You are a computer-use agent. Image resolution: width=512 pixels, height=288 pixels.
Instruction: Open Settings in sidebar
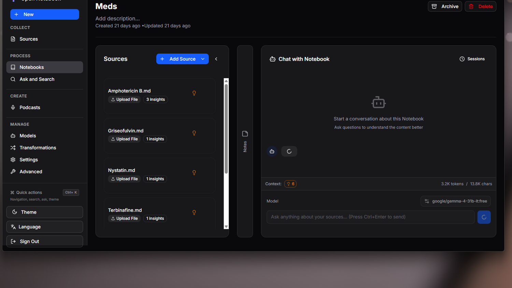pyautogui.click(x=45, y=160)
